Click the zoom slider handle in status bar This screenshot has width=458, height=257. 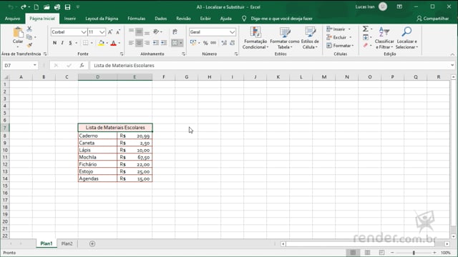point(414,253)
